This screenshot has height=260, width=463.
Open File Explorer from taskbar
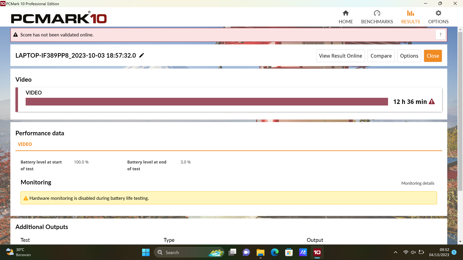click(261, 252)
